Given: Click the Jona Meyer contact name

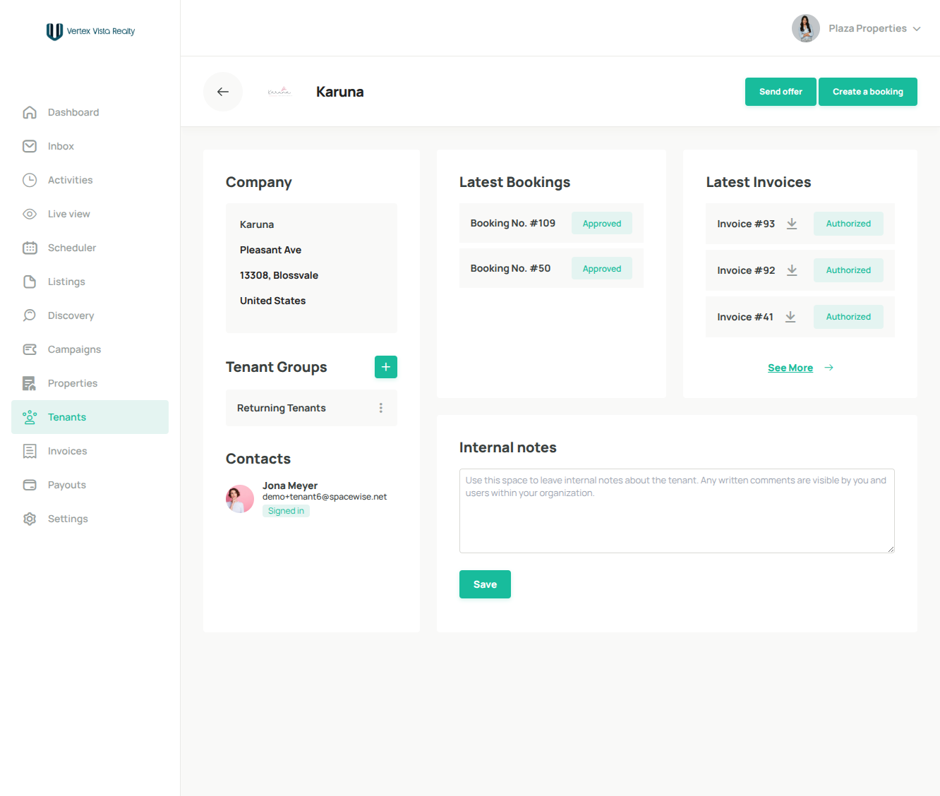Looking at the screenshot, I should click(x=290, y=486).
